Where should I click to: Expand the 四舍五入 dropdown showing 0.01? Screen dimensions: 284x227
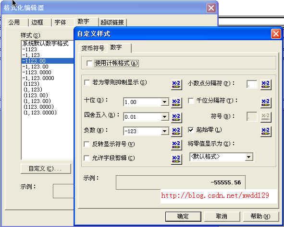pos(164,117)
